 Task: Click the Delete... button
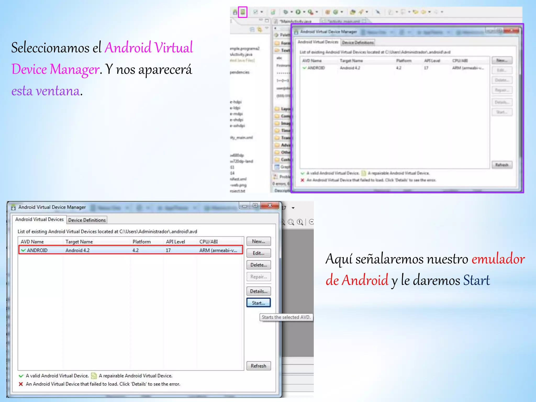[259, 265]
